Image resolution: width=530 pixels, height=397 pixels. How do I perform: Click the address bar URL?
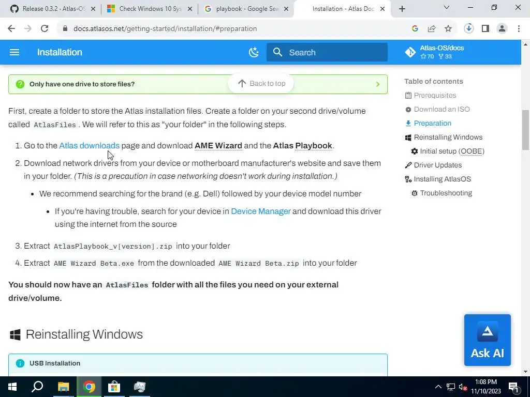[165, 29]
